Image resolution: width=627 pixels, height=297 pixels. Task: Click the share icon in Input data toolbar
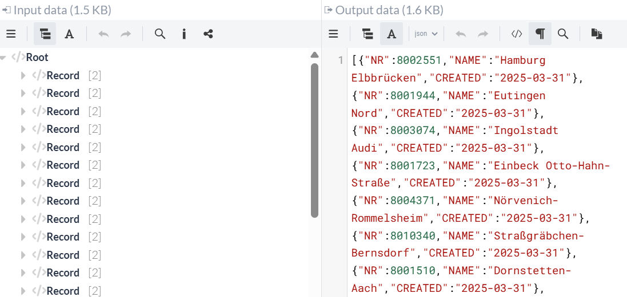click(x=208, y=34)
